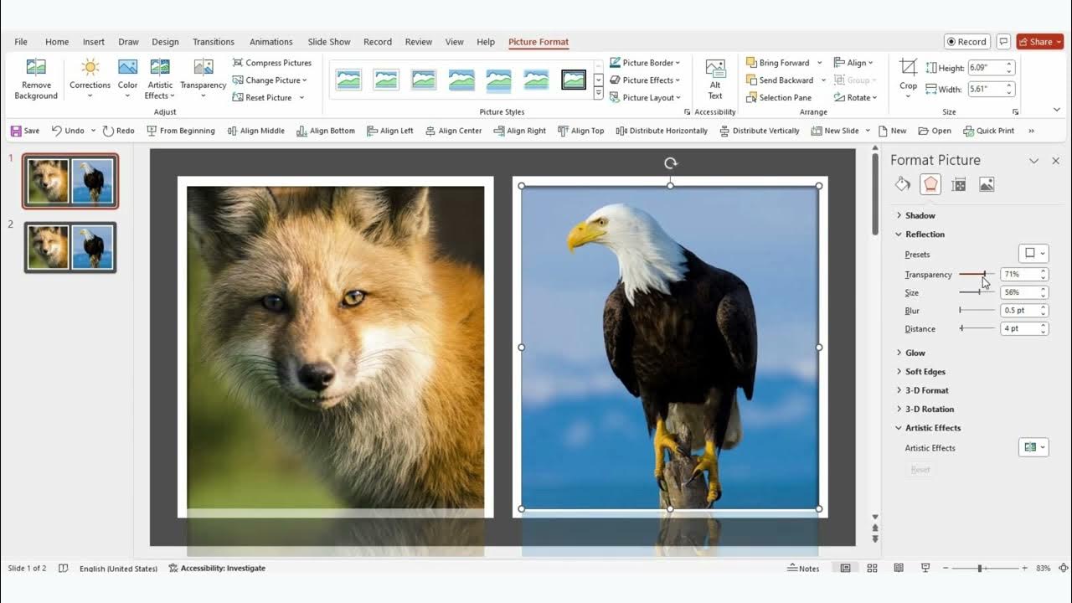Switch to the Animations tab
The image size is (1072, 603).
click(271, 42)
